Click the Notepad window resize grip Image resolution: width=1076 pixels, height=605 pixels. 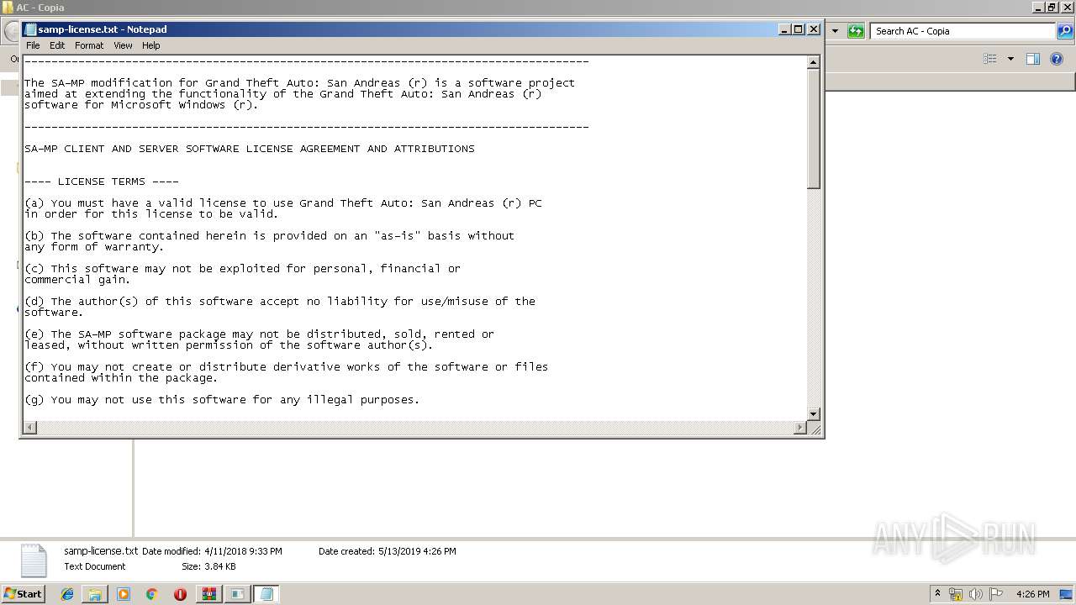pos(814,429)
